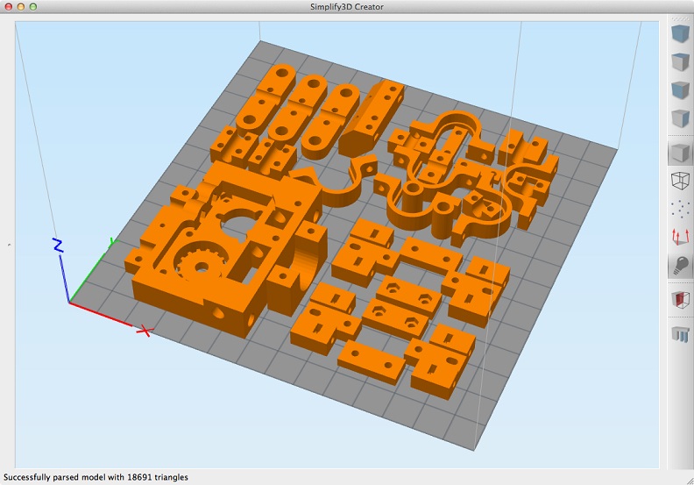The width and height of the screenshot is (694, 485).
Task: Click the blue Z axis label
Action: pyautogui.click(x=58, y=246)
